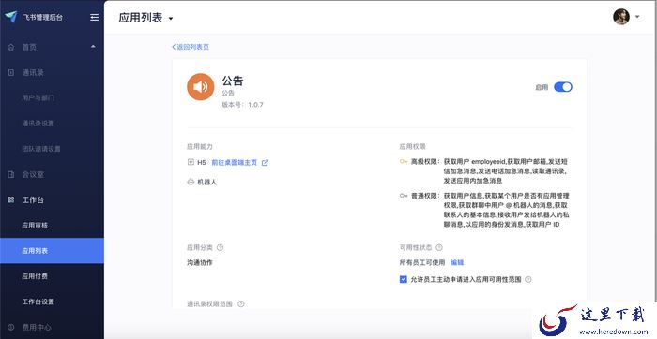Click the yellow key icon for 高级权限
This screenshot has height=339, width=657.
[404, 161]
